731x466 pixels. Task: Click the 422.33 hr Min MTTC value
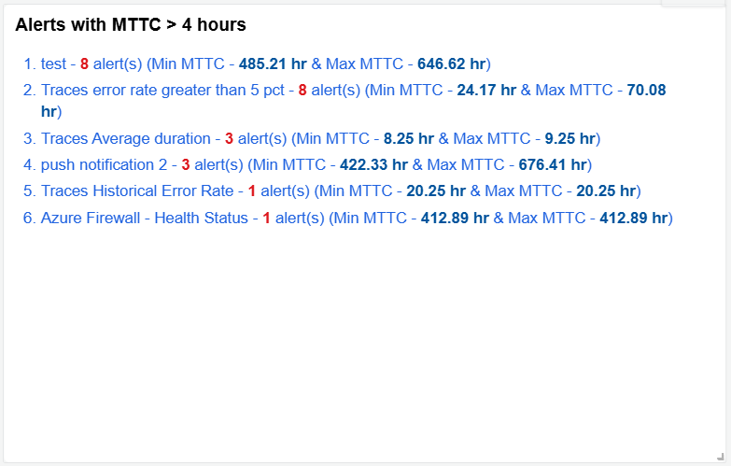373,165
